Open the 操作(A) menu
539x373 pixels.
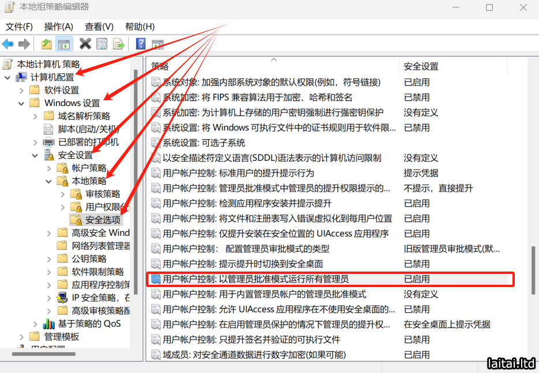(59, 27)
